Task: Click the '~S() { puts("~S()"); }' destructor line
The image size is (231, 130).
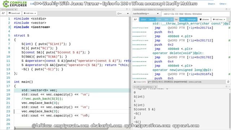Action: 42,69
